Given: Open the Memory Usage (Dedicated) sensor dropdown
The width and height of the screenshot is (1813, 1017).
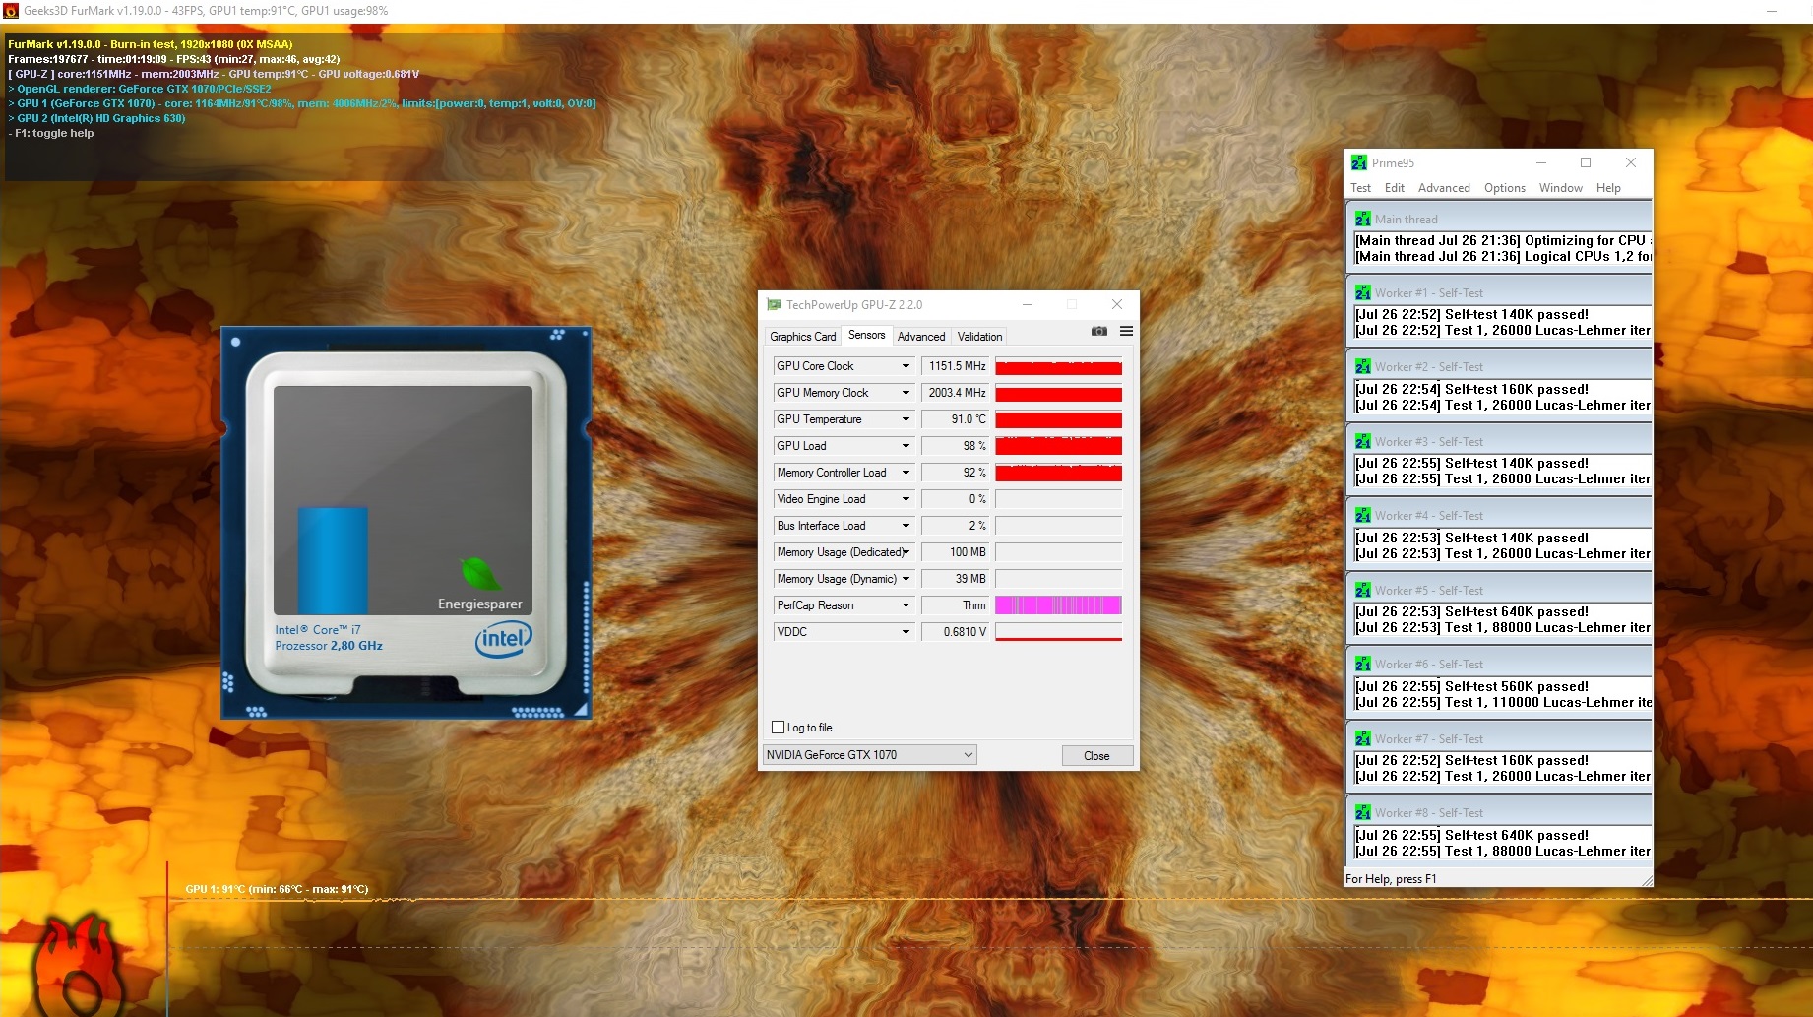Looking at the screenshot, I should click(x=906, y=552).
